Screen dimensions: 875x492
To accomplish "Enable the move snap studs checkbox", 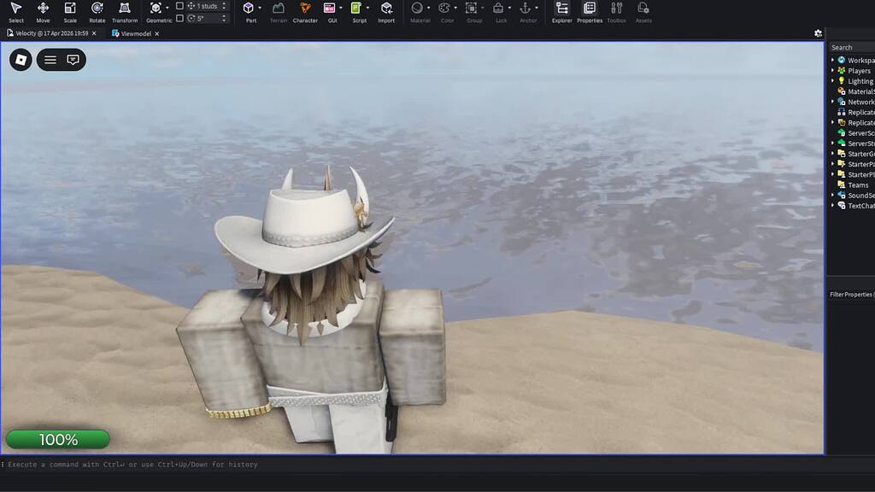I will [179, 6].
